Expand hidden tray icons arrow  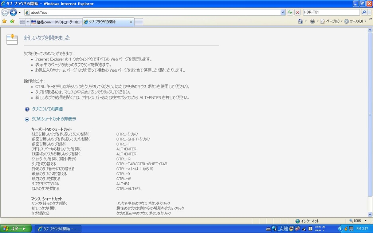[340, 229]
